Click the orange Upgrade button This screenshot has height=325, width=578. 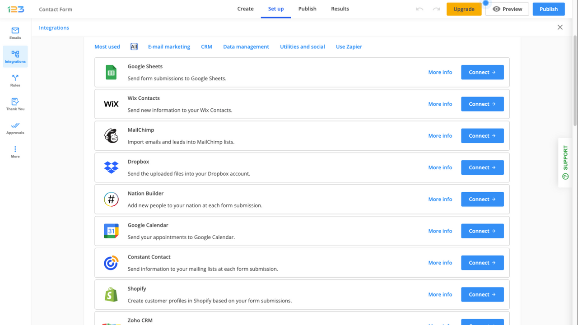point(464,9)
